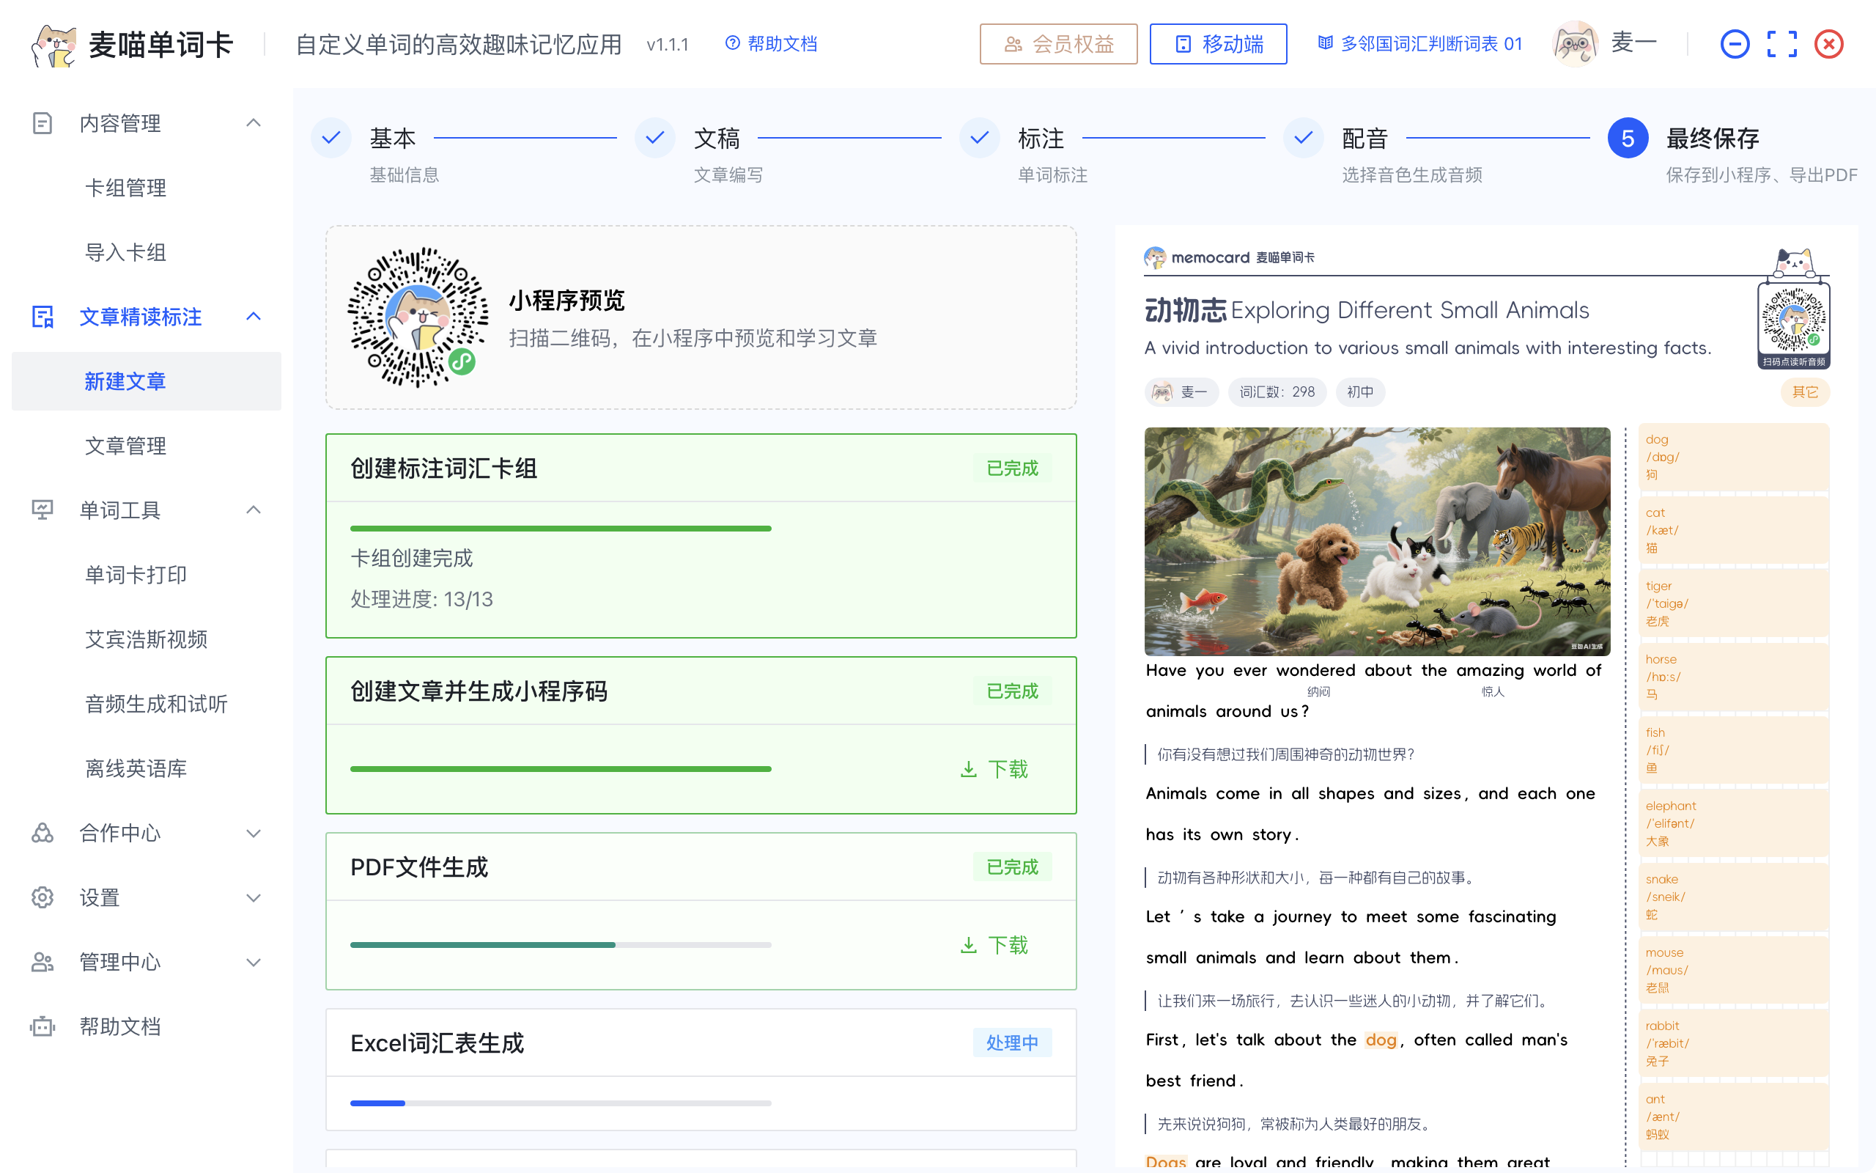Collapse the 内容管理 menu chevron
This screenshot has height=1173, width=1876.
[x=254, y=123]
